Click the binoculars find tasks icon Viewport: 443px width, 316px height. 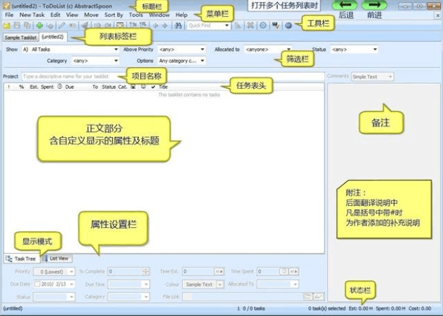[x=178, y=25]
